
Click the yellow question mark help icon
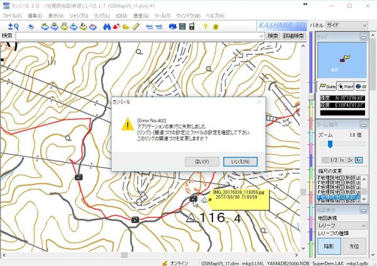(205, 26)
